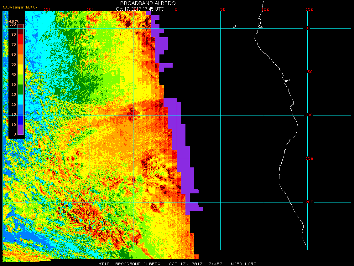Click the '10W' longitude label
This screenshot has height=266, width=354.
(x=91, y=9)
